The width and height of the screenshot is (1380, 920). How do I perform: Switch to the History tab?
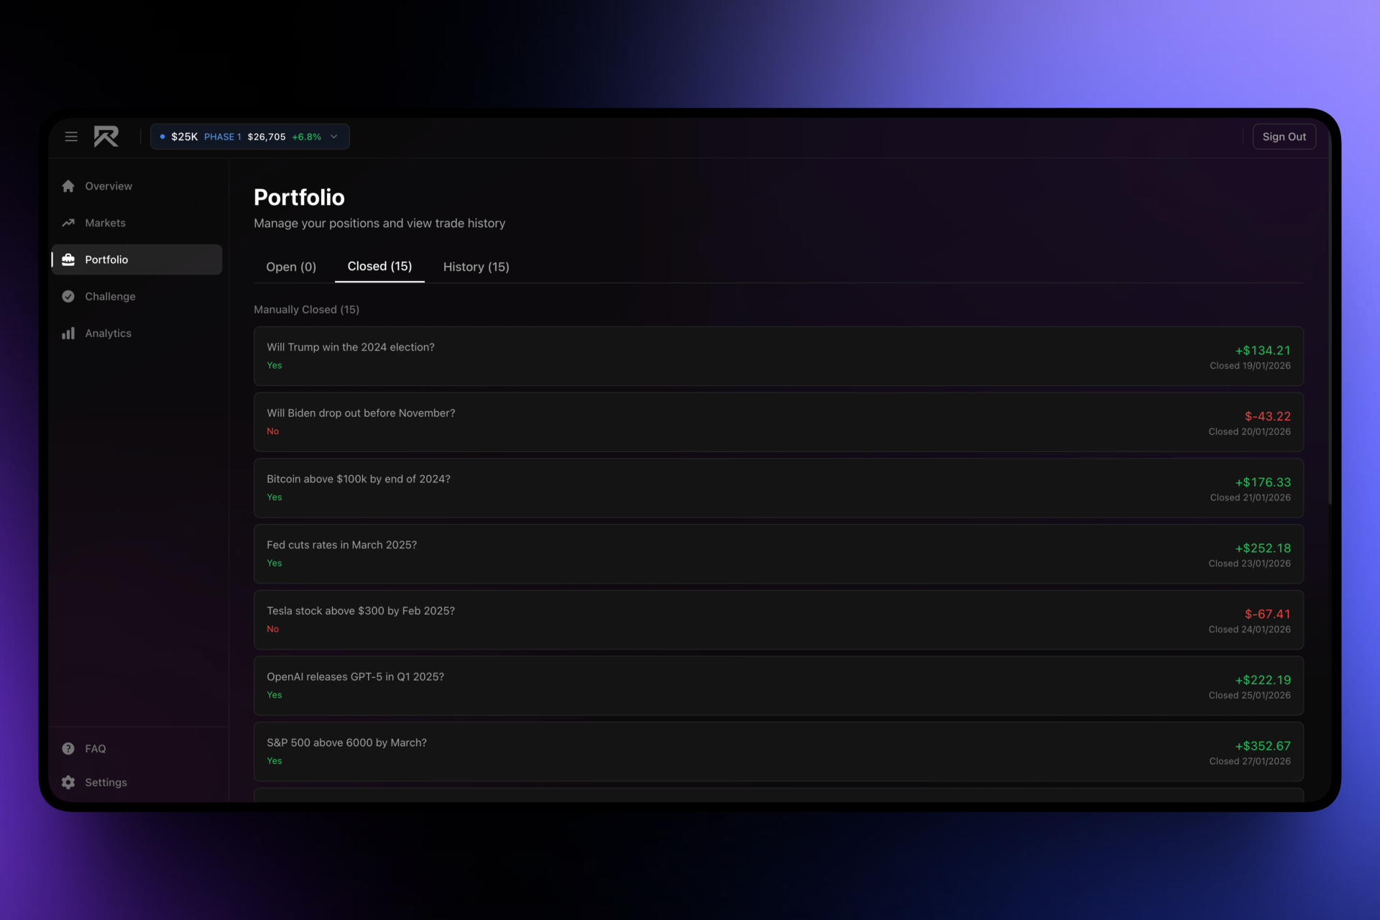pyautogui.click(x=476, y=267)
